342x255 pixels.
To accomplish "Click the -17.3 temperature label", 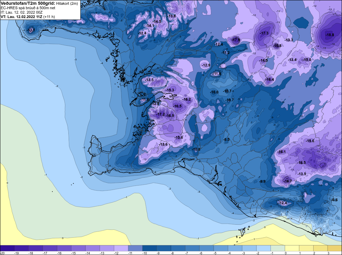I will pos(264,33).
